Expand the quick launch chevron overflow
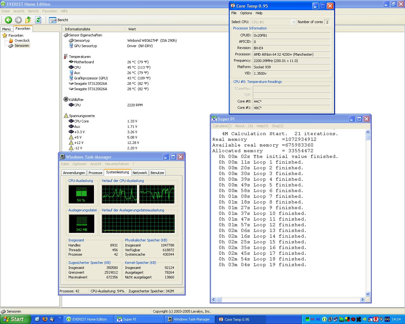 pyautogui.click(x=60, y=318)
